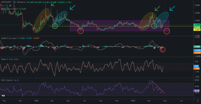Image resolution: width=201 pixels, height=104 pixels.
Task: Select the RSI 21 SMA 21 legend
Action: click(7, 80)
